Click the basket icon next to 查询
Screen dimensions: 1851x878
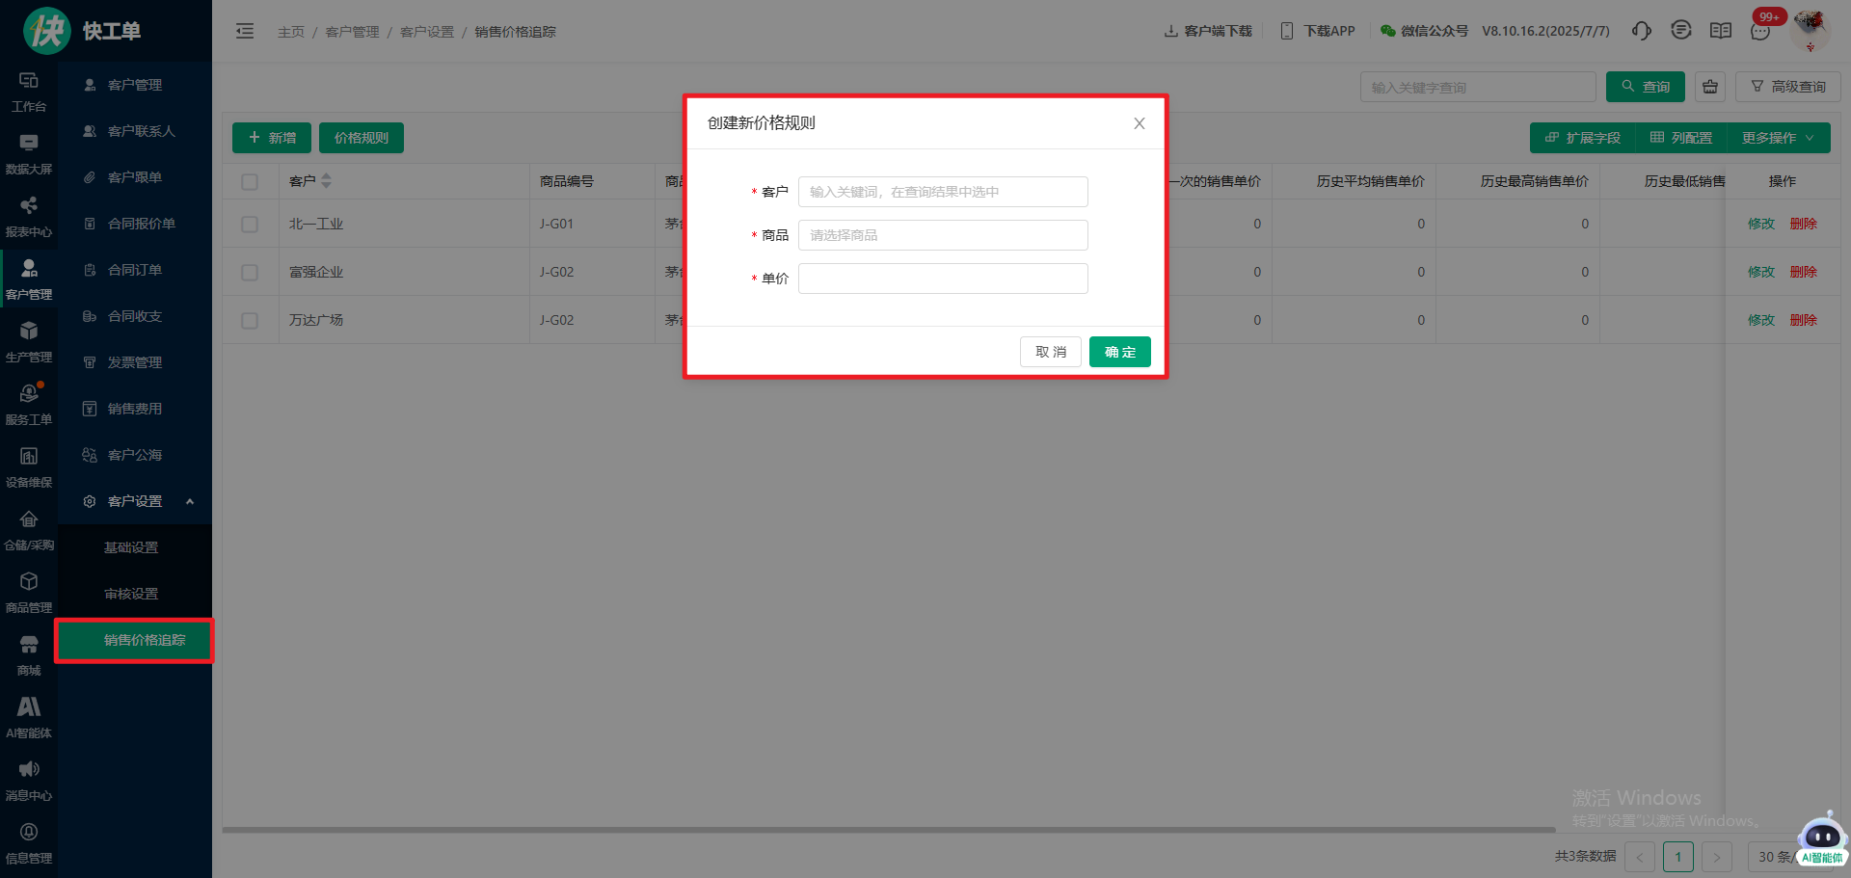(1709, 87)
